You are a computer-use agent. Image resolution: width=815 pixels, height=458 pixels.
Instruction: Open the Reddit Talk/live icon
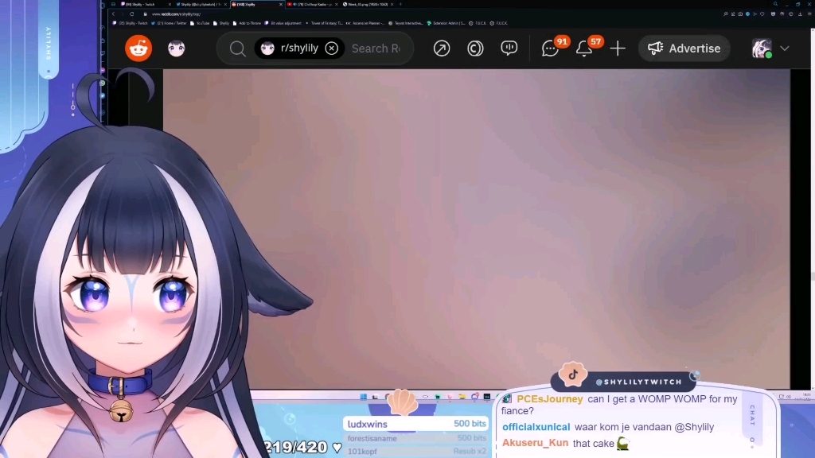click(509, 49)
